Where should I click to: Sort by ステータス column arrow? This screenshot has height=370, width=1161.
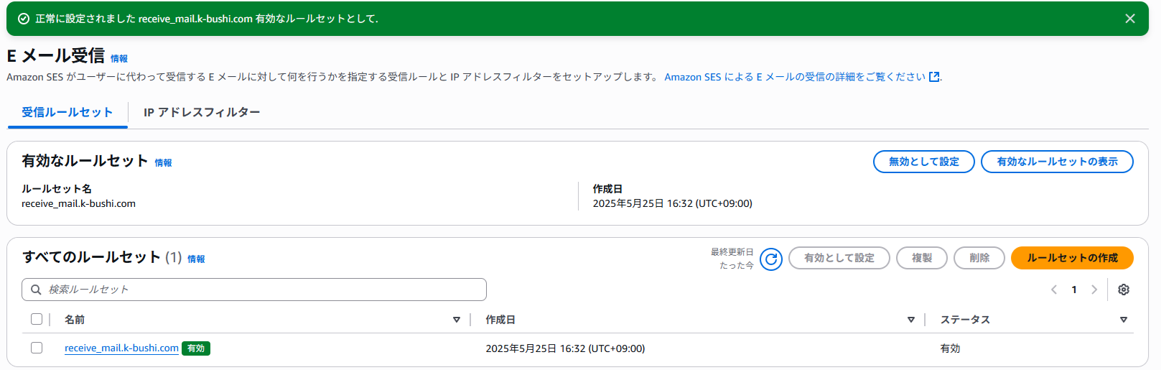tap(1124, 320)
